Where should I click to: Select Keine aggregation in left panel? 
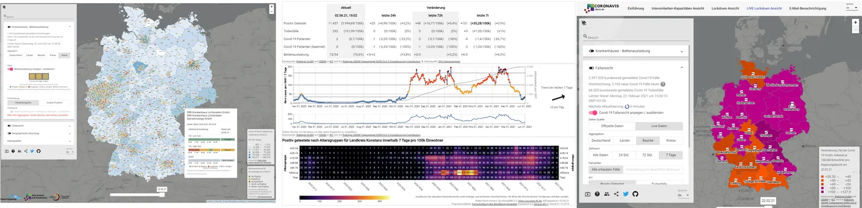[65, 55]
